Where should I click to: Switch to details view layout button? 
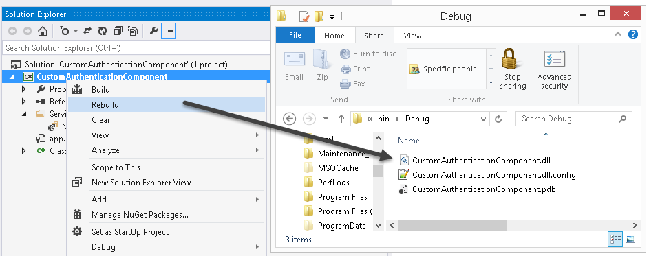[615, 239]
